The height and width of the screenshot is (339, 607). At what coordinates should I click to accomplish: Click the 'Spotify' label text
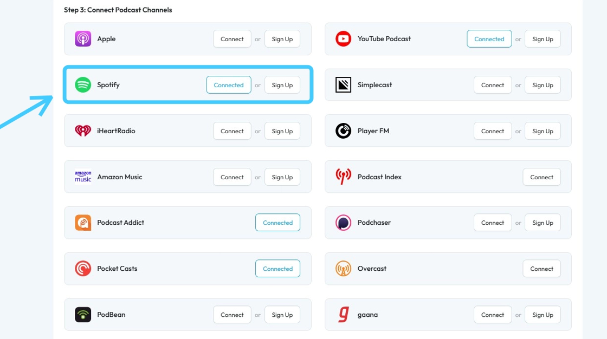tap(108, 84)
